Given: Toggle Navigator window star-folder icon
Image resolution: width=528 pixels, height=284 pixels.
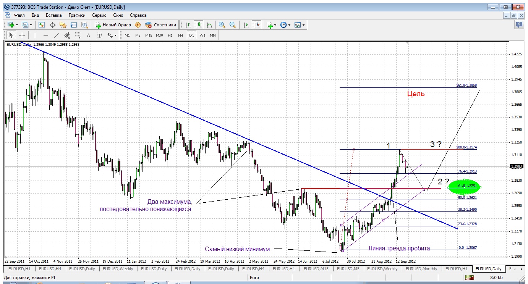Looking at the screenshot, I should click(x=63, y=25).
